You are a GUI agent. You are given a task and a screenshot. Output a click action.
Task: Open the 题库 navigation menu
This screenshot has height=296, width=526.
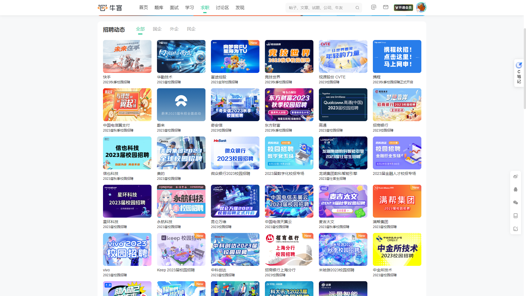tap(159, 8)
